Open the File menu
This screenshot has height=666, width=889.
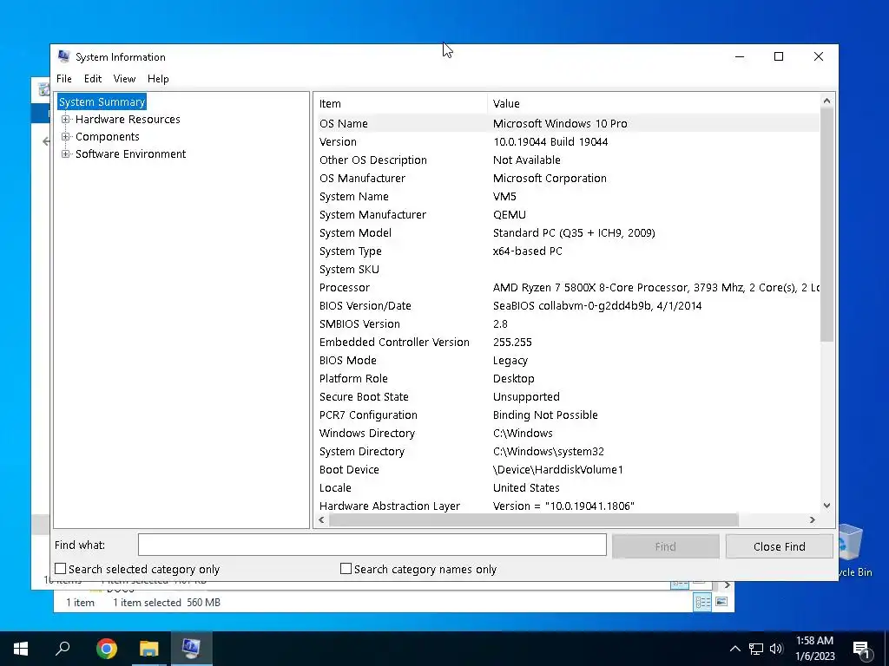[64, 79]
